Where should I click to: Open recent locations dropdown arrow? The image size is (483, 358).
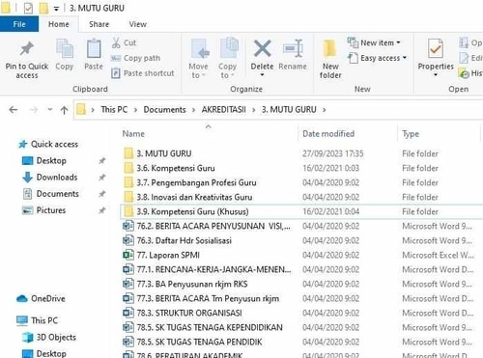(50, 109)
